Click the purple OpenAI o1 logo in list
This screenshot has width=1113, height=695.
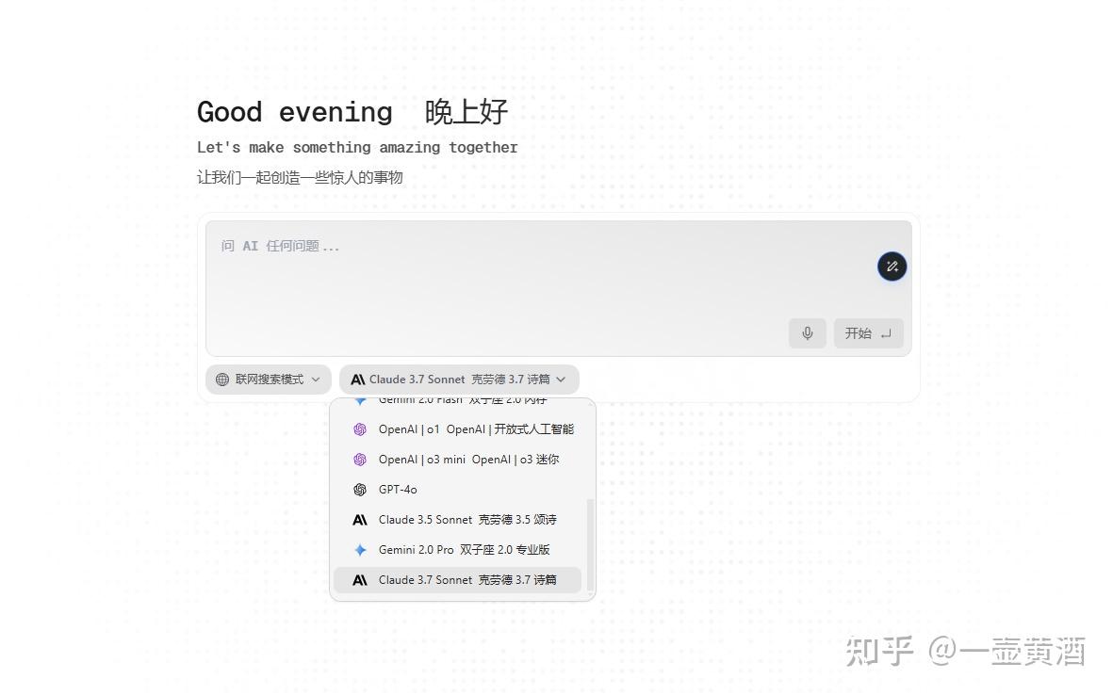359,429
